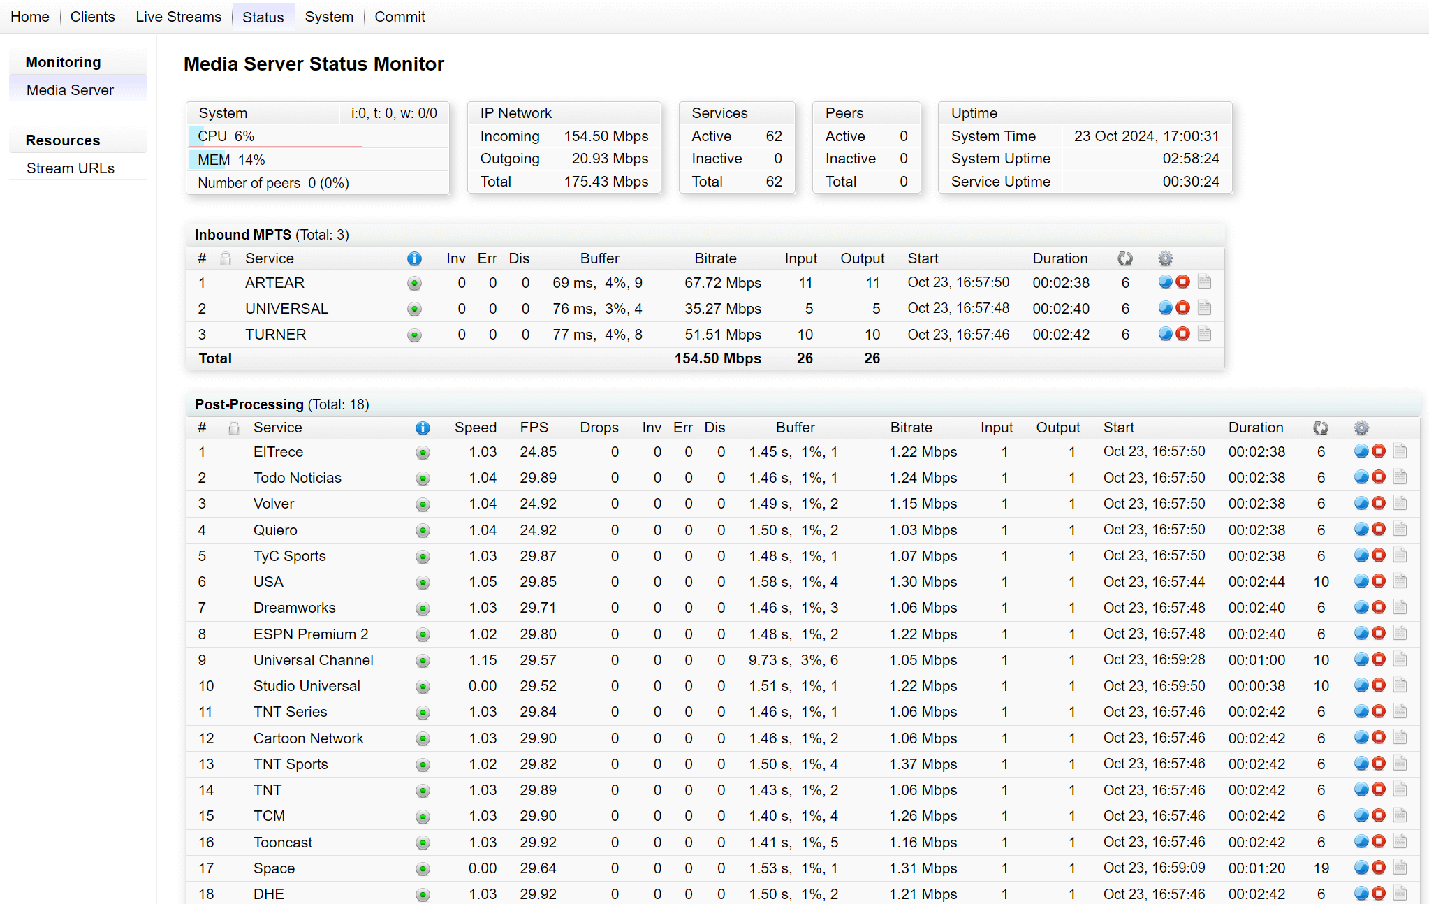Click the Universal Channel service name

tap(313, 659)
